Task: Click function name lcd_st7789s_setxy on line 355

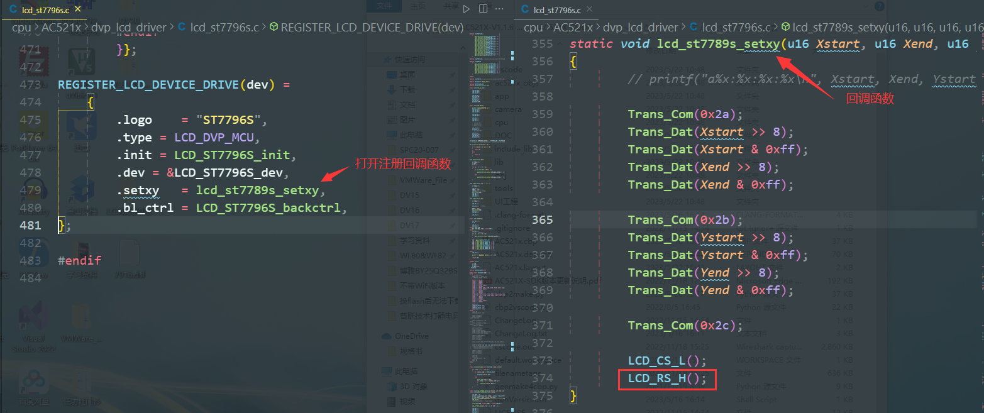Action: pos(718,44)
